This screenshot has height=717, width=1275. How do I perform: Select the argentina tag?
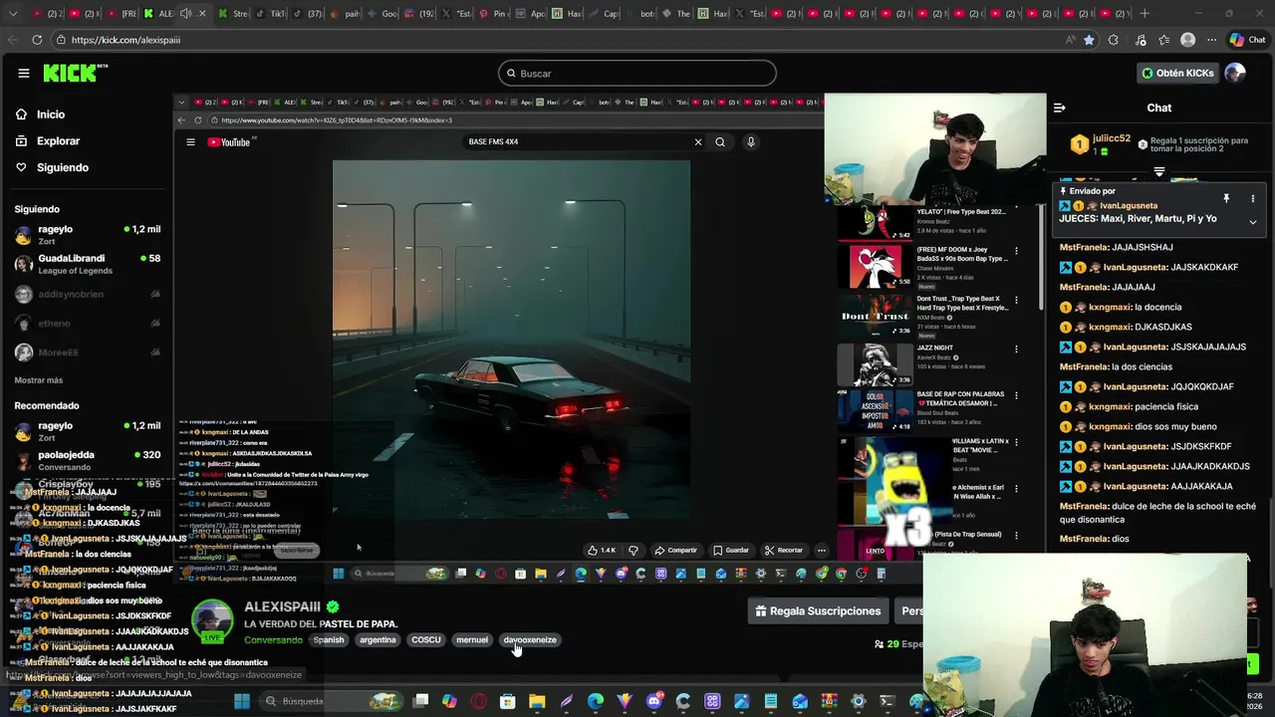tap(378, 640)
